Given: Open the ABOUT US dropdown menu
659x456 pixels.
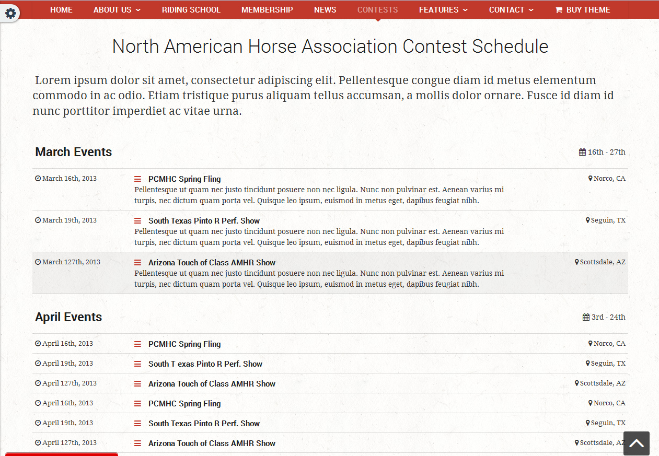Looking at the screenshot, I should coord(117,9).
